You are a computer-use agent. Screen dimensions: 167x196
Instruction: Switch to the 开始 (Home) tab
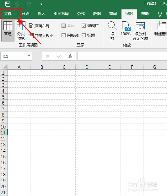(25, 14)
